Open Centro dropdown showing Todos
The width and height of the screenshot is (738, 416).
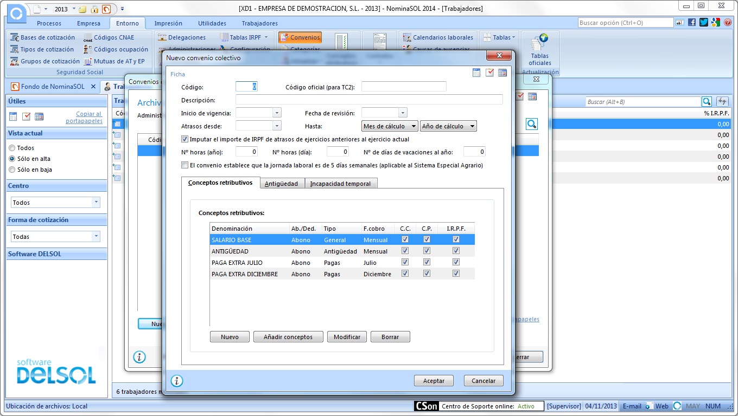point(56,202)
